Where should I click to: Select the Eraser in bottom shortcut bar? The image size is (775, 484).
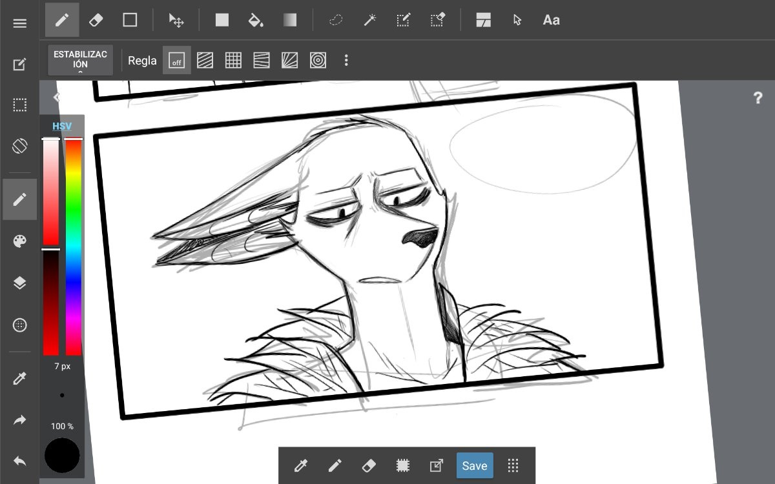(x=368, y=465)
